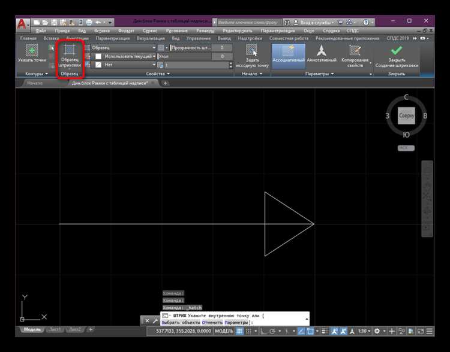Switch to the Визуализация ribbon tab
Image resolution: width=450 pixels, height=352 pixels.
(x=151, y=38)
